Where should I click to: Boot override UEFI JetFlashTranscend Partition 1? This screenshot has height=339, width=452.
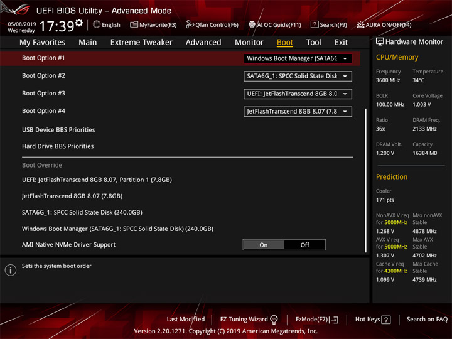[x=97, y=180]
